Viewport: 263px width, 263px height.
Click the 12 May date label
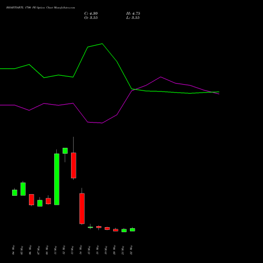click(x=64, y=250)
